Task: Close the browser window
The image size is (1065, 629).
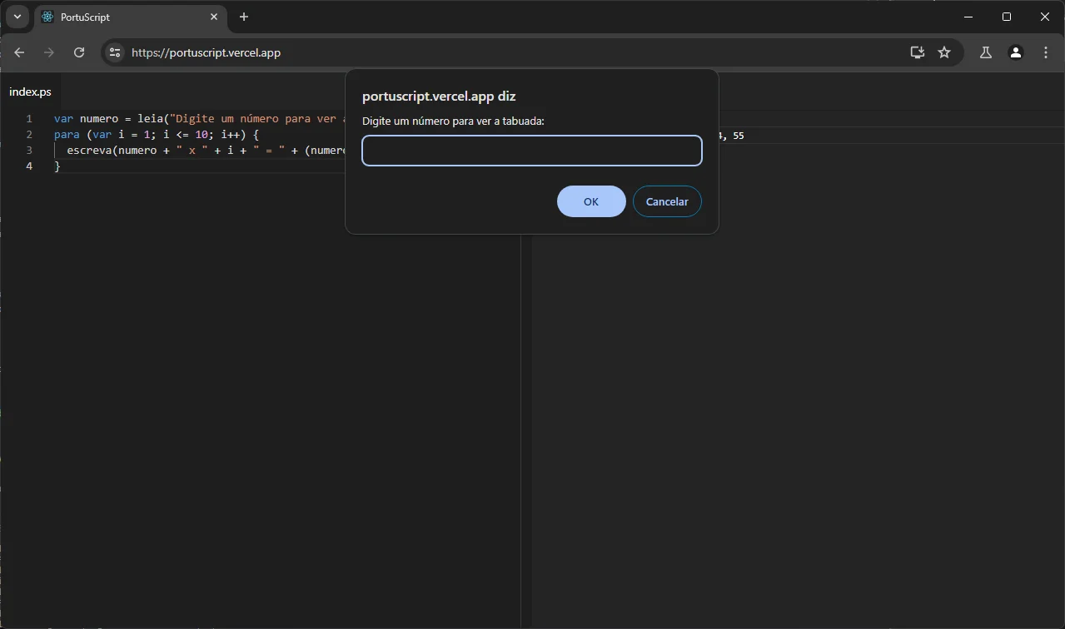Action: (1045, 17)
